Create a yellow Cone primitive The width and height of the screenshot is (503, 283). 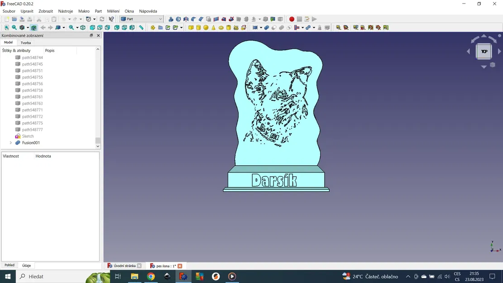(214, 28)
